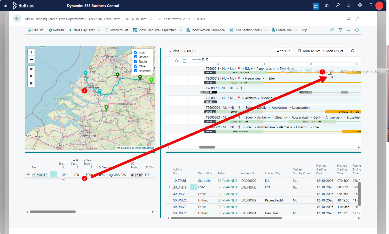Expand the Next Day Filter dropdown arrow
The width and height of the screenshot is (389, 234).
[x=99, y=30]
